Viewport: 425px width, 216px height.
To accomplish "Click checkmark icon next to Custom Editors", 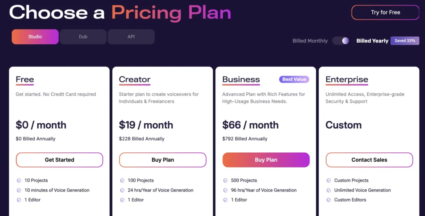I will click(329, 200).
